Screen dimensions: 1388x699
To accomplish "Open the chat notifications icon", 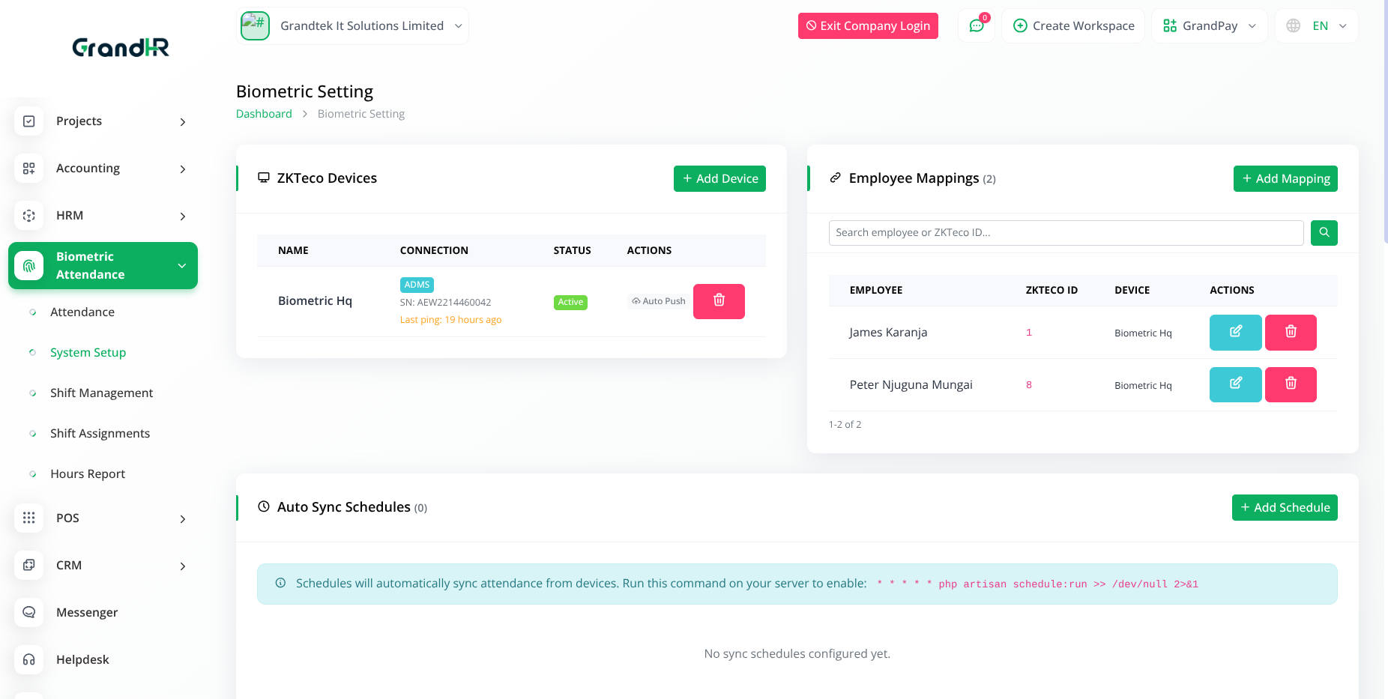I will coord(976,26).
